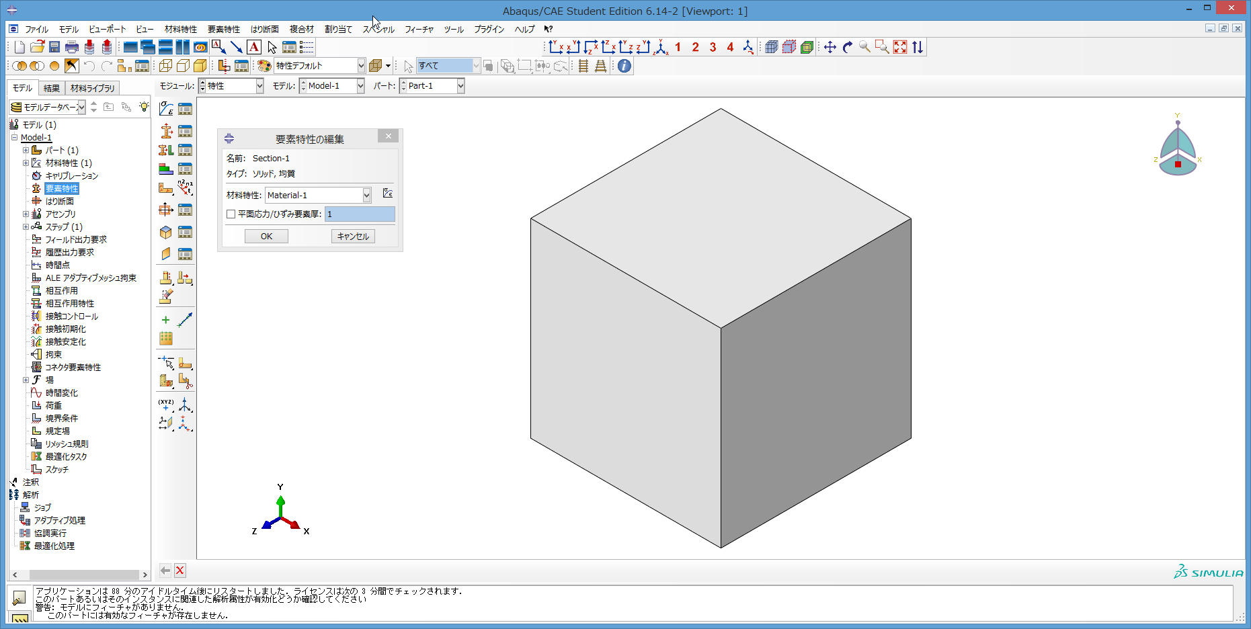
Task: Click the red X cancel procedure icon
Action: click(x=180, y=571)
